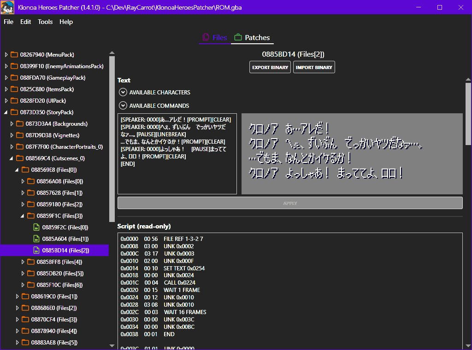This screenshot has height=350, width=472.
Task: Click the Patches tab briefcase icon
Action: [238, 37]
